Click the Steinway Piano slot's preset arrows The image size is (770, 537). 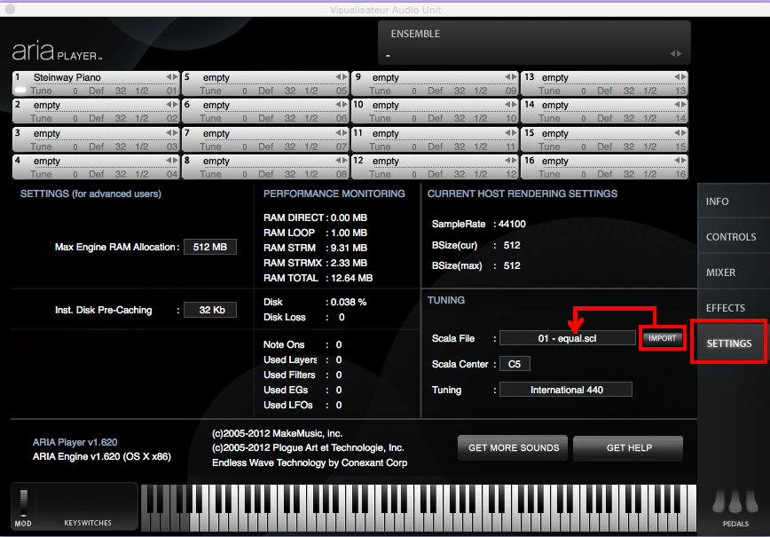pos(170,78)
